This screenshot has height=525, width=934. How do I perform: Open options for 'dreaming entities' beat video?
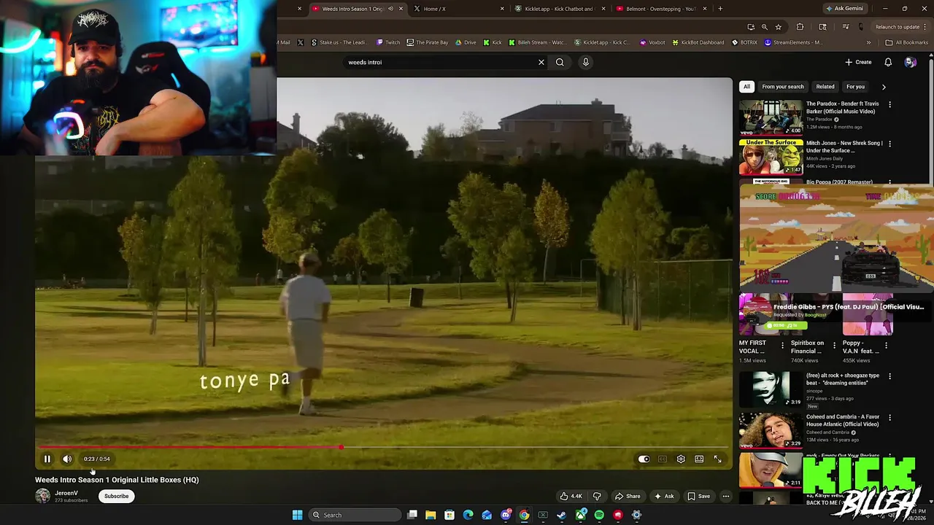coord(889,376)
